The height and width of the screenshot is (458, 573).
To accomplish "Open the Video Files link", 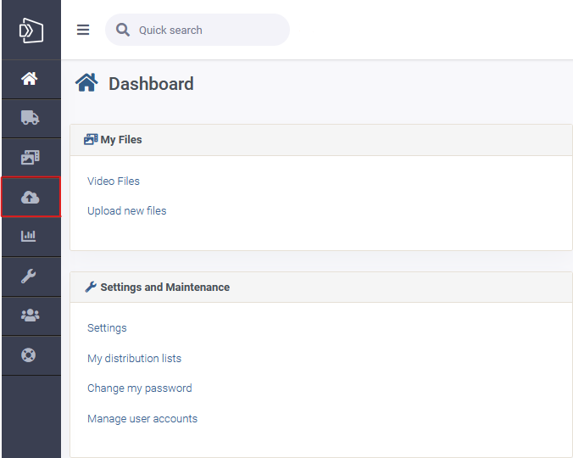I will (114, 181).
